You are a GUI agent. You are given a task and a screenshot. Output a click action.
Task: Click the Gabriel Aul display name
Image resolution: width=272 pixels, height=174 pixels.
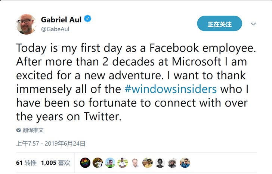pyautogui.click(x=62, y=19)
